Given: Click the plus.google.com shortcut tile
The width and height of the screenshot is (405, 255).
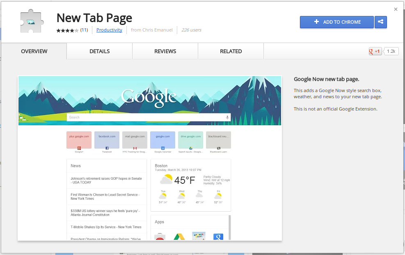Looking at the screenshot, I should tap(79, 140).
